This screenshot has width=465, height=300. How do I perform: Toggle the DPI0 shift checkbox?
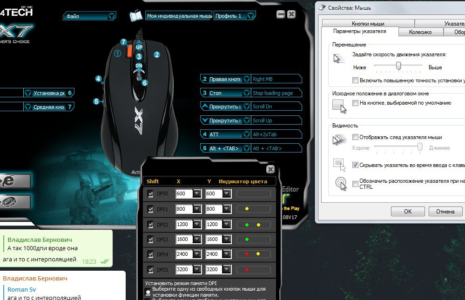150,194
